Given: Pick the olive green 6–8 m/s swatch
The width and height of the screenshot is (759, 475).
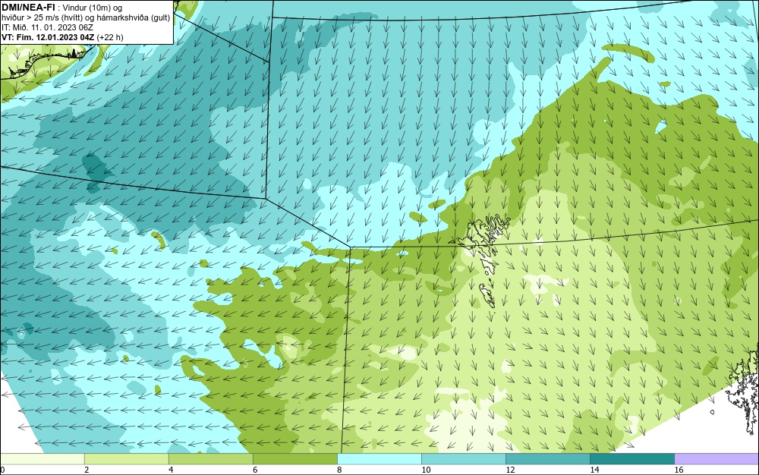Looking at the screenshot, I should pyautogui.click(x=294, y=458).
